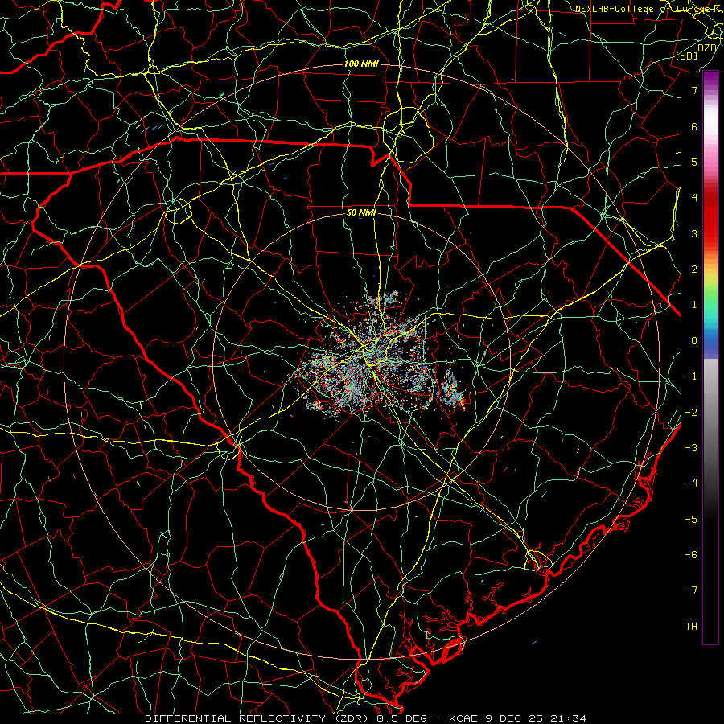Viewport: 724px width, 724px height.
Task: Click the -1 value on the color scale
Action: pos(691,376)
